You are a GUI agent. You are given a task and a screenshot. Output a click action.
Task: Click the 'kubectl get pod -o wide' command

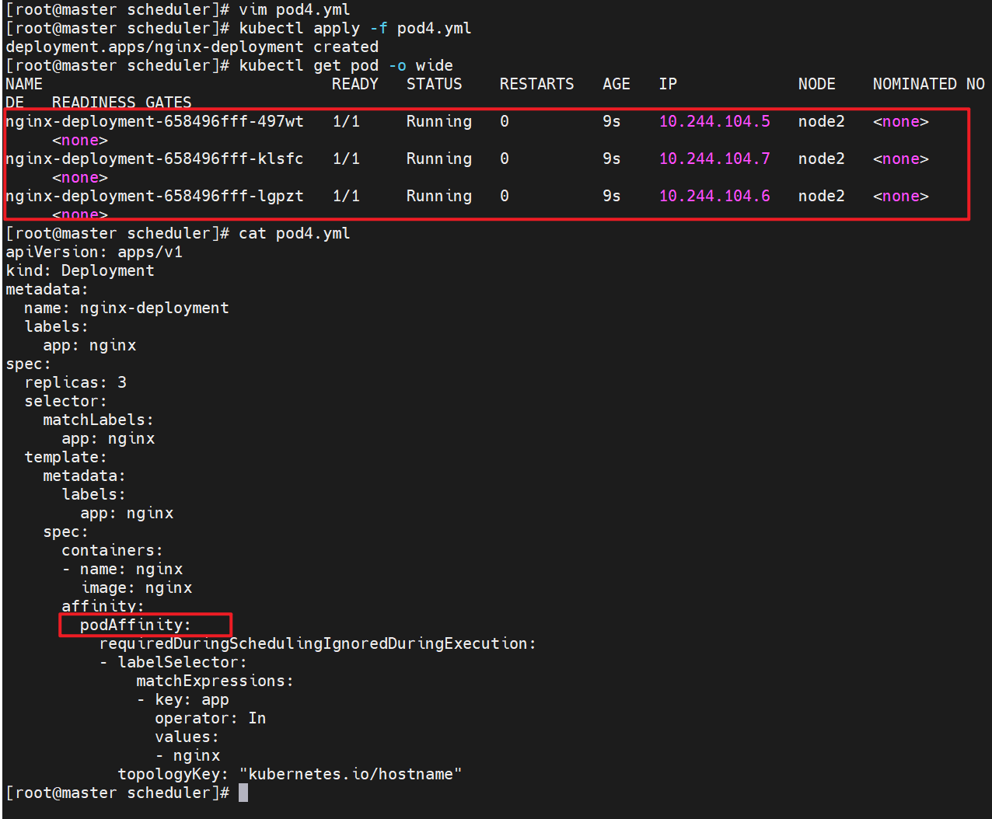point(346,65)
